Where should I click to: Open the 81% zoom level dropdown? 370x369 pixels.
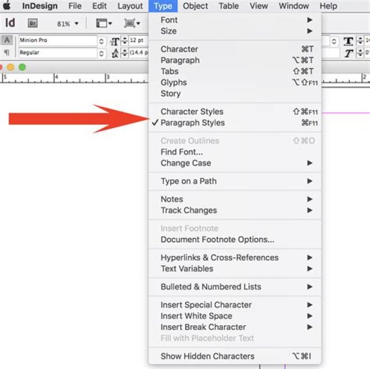click(x=67, y=24)
